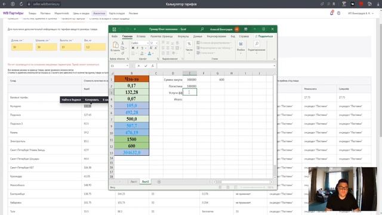
Task: Switch to the Формулы ribbon tab
Action: (183, 36)
